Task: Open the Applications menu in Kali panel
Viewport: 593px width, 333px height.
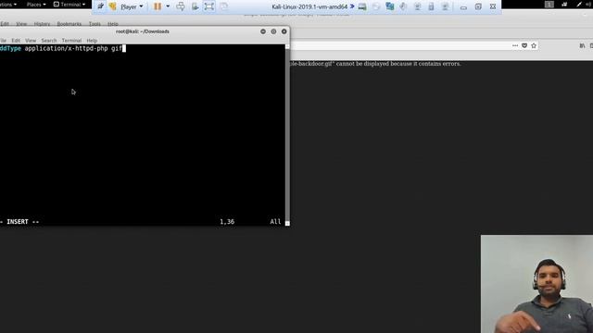Action: [x=8, y=4]
